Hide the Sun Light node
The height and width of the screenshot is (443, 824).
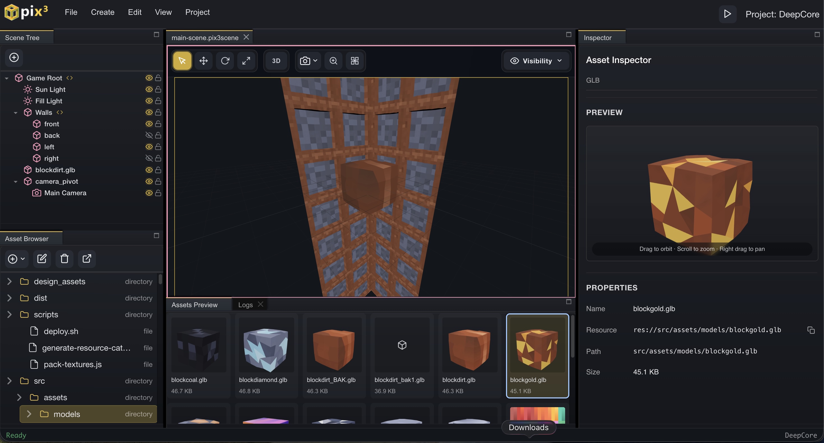point(149,89)
